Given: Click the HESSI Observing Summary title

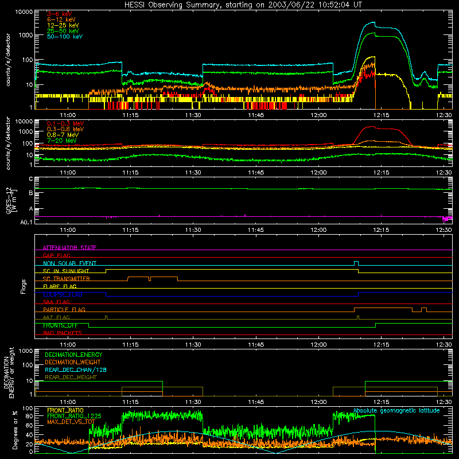Looking at the screenshot, I should (x=243, y=5).
